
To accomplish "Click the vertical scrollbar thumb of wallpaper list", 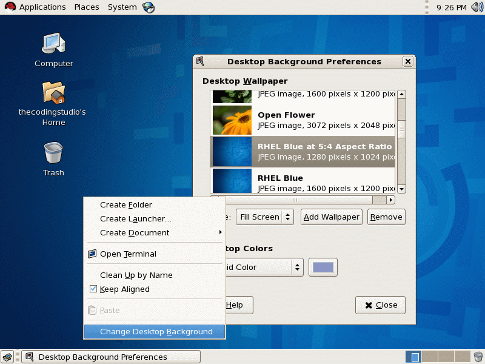I will click(x=401, y=129).
